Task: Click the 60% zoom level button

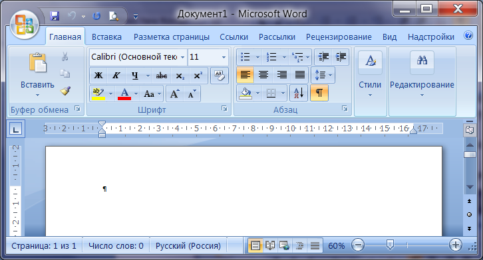Action: pyautogui.click(x=337, y=246)
